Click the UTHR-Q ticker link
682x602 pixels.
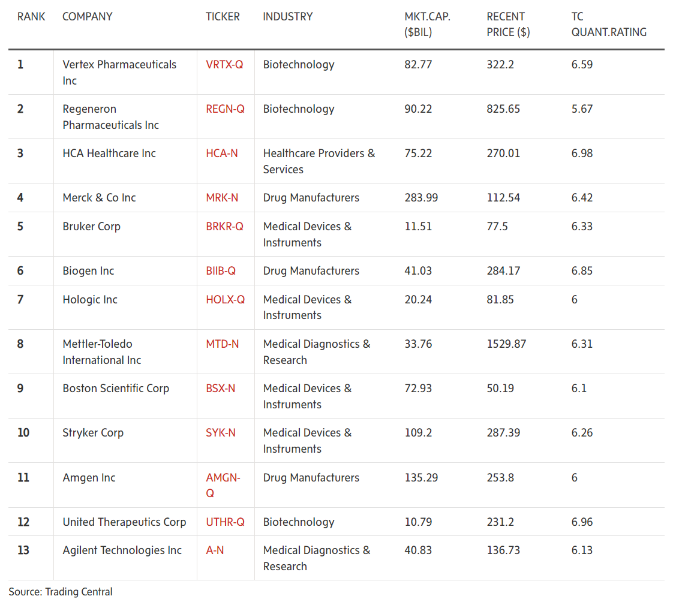tap(225, 522)
